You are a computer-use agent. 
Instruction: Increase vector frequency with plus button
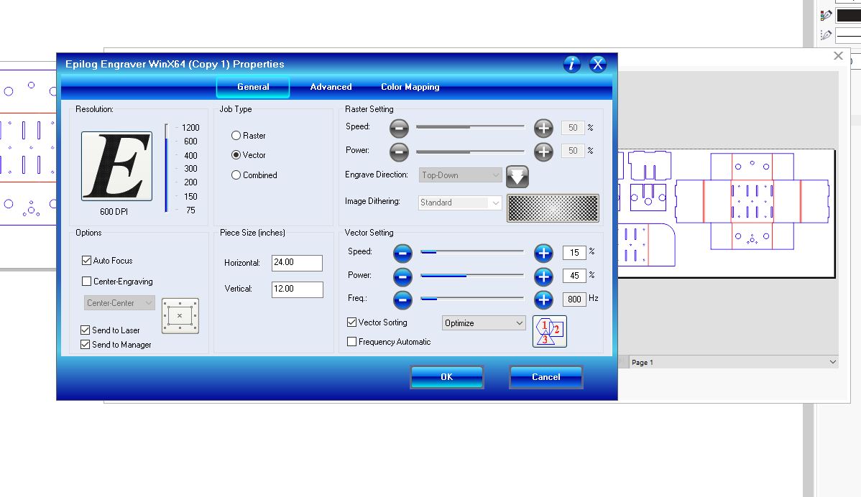click(543, 299)
